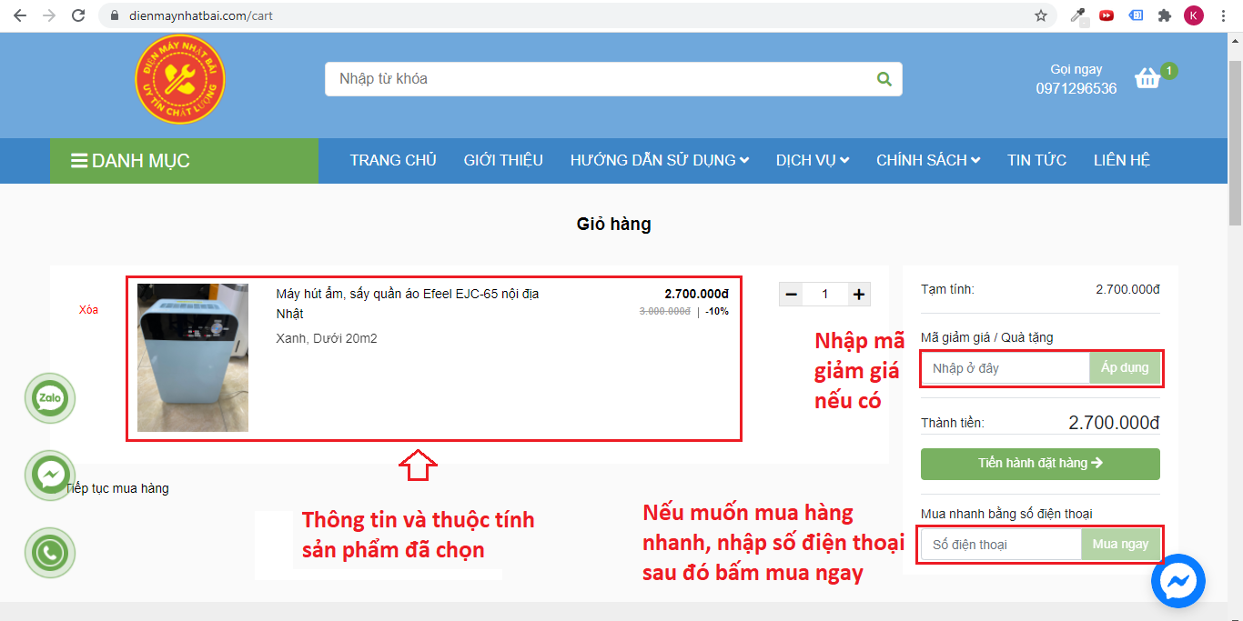This screenshot has width=1243, height=621.
Task: Click the shopping cart basket icon
Action: tap(1148, 78)
